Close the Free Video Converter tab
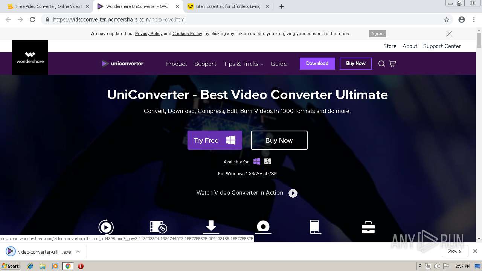The image size is (482, 271). click(x=87, y=6)
